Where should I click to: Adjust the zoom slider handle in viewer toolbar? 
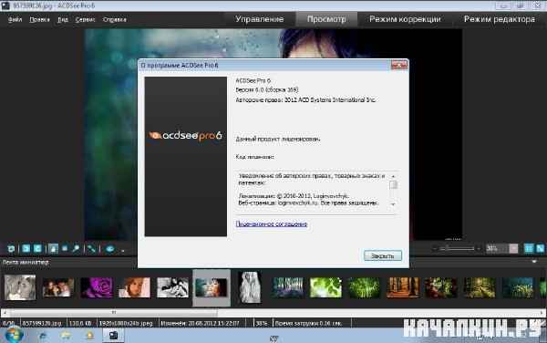(448, 248)
